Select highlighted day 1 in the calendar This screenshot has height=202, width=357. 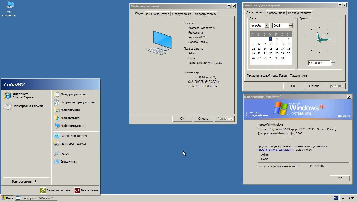click(271, 39)
